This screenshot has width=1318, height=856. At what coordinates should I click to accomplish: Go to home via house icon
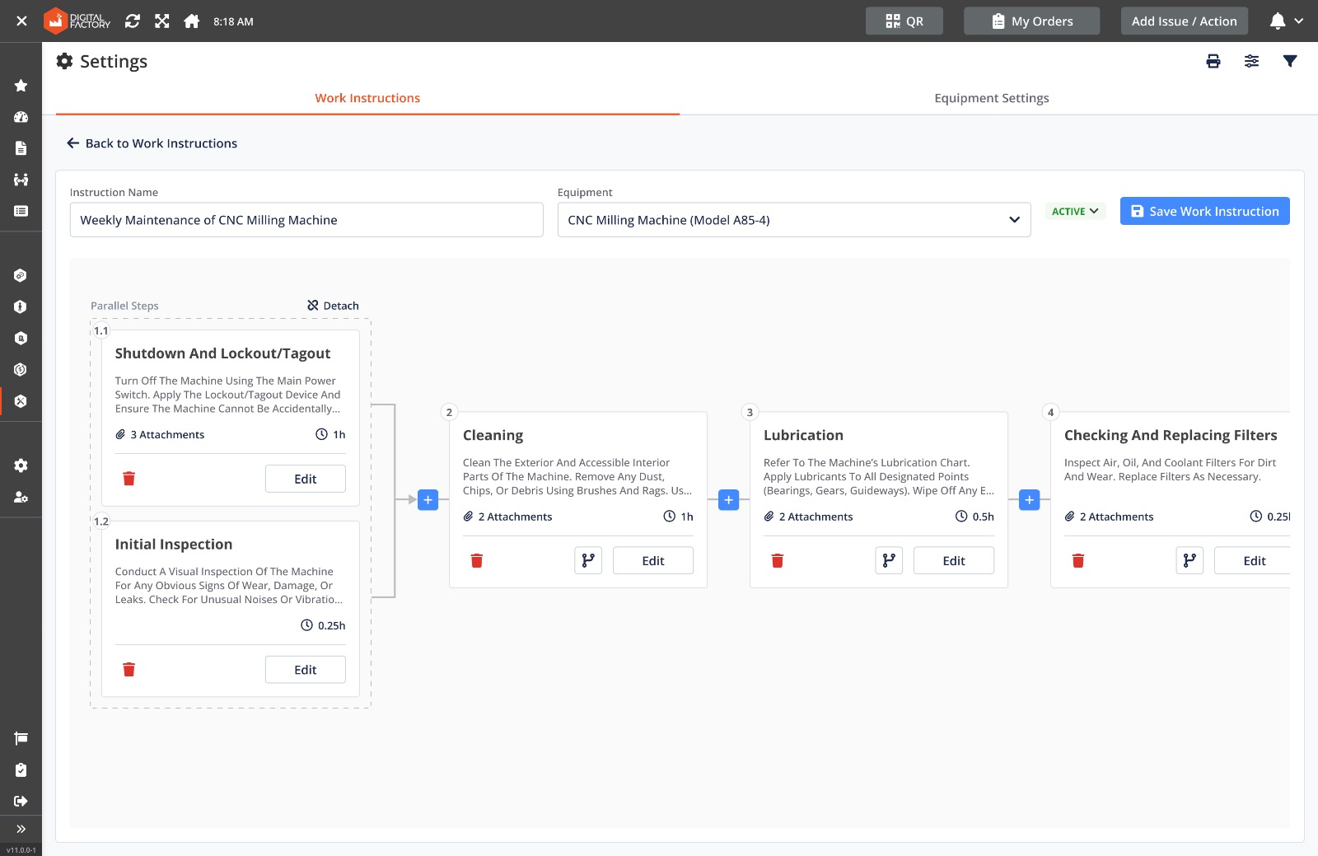(191, 21)
